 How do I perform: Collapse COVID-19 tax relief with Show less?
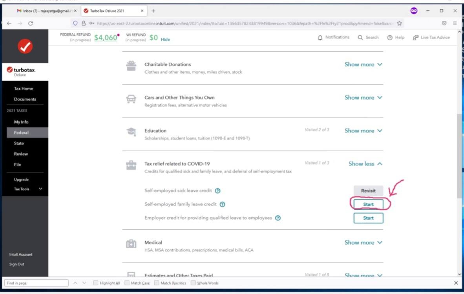click(365, 164)
